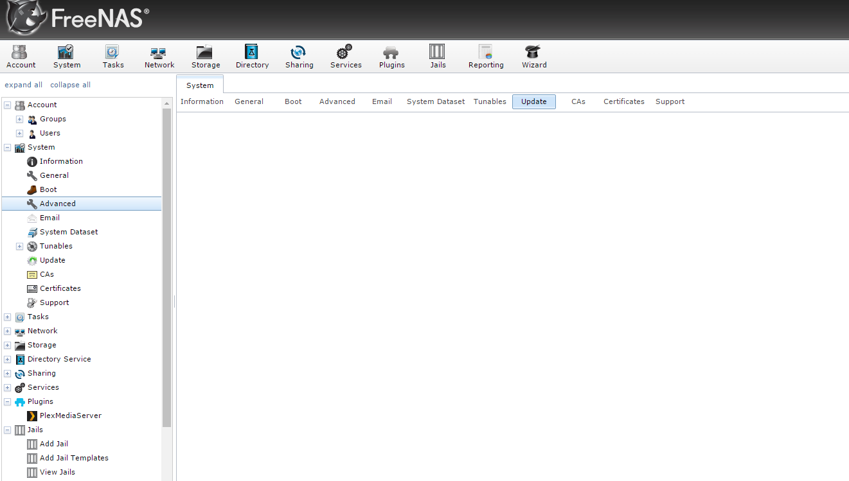849x481 pixels.
Task: Select View Jails in the sidebar
Action: click(x=57, y=472)
